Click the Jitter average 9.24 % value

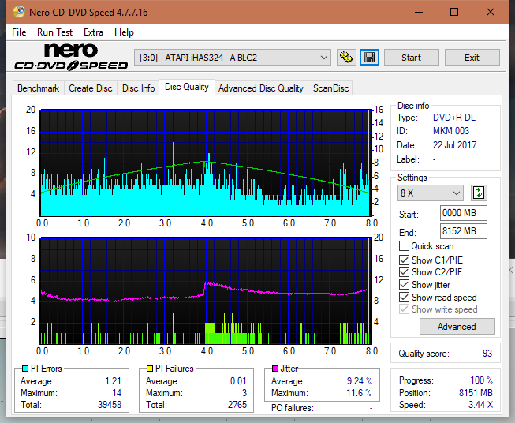coord(360,381)
